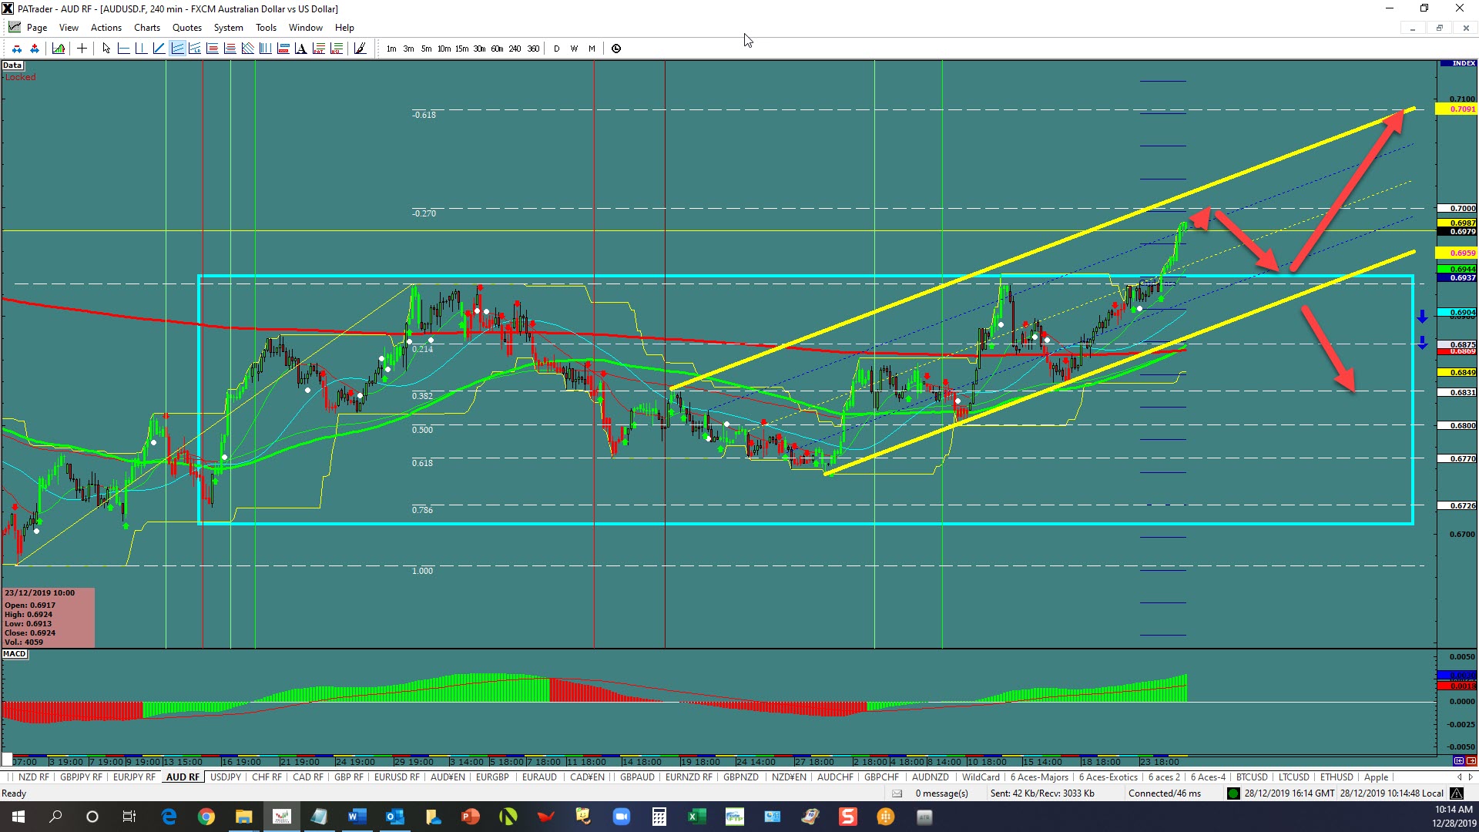Click the MACD panel label
The width and height of the screenshot is (1479, 832).
[15, 654]
